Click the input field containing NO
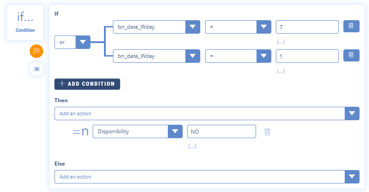This screenshot has height=192, width=369. coord(221,132)
